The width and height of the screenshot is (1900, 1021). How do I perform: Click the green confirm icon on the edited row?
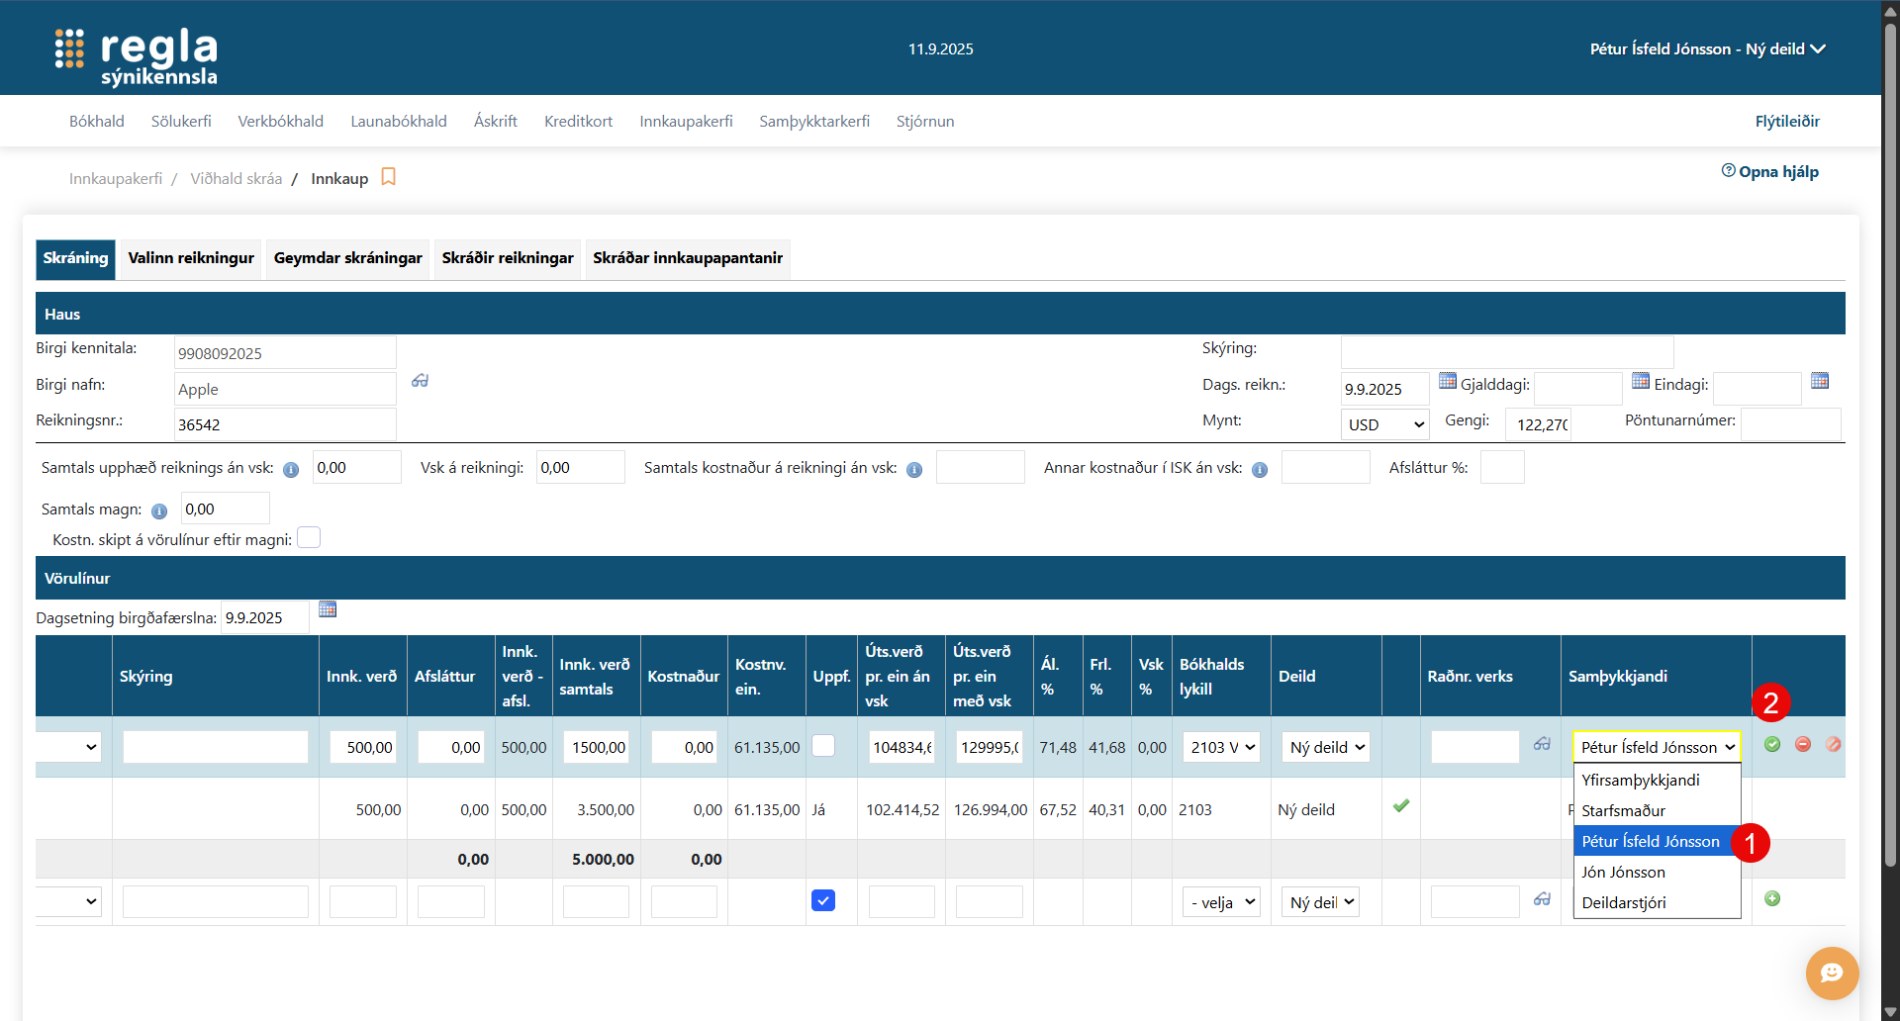(1772, 744)
